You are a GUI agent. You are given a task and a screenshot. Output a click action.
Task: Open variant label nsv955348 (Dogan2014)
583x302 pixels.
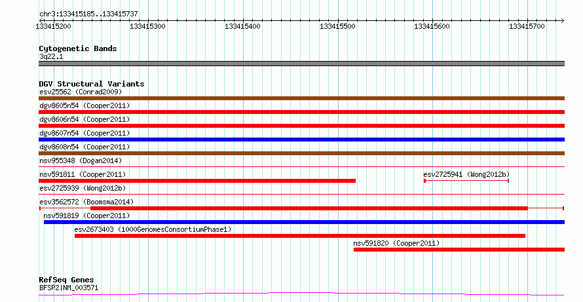click(81, 160)
